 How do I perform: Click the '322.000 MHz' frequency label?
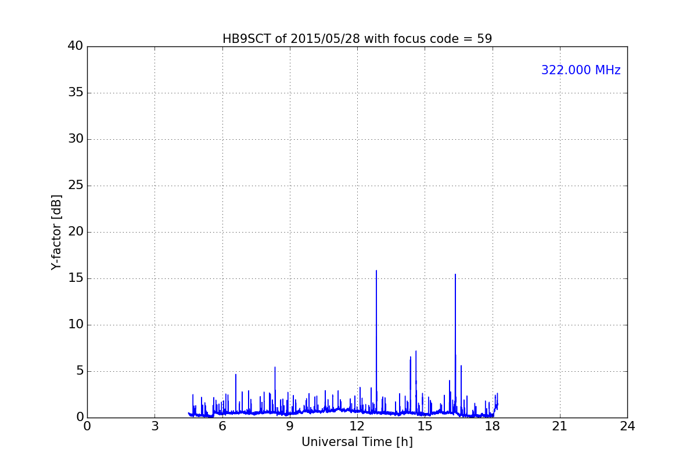coord(581,70)
